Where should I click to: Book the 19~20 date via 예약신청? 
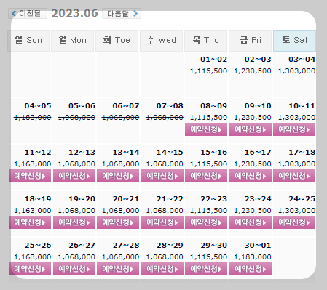point(74,222)
